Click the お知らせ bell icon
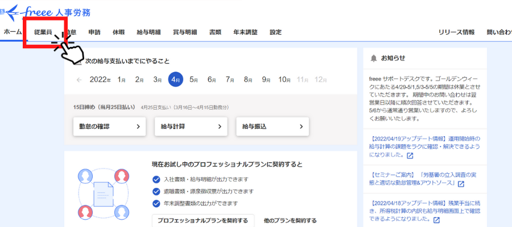This screenshot has width=512, height=227. coord(373,58)
